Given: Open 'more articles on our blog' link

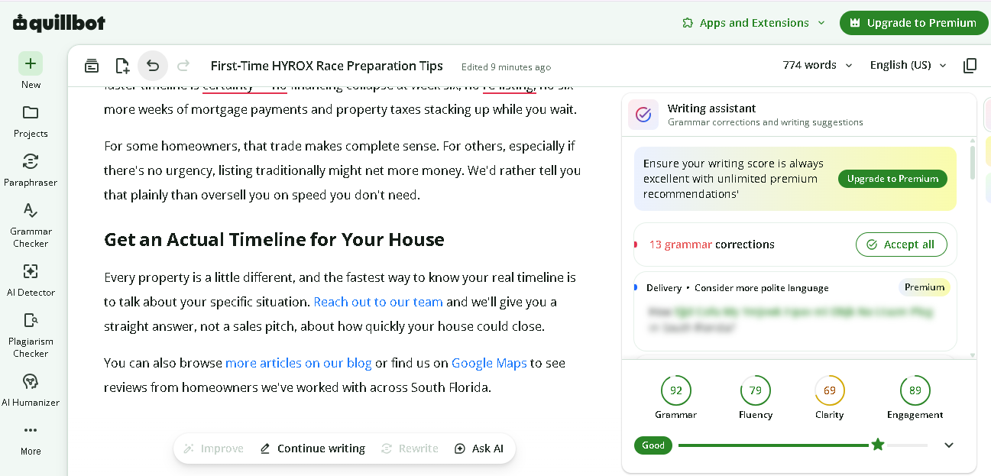Looking at the screenshot, I should coord(299,363).
